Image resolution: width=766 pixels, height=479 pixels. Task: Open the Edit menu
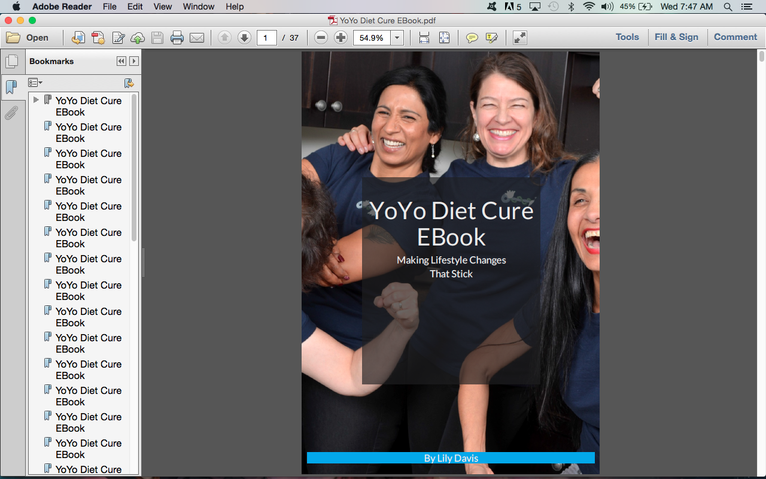point(135,7)
